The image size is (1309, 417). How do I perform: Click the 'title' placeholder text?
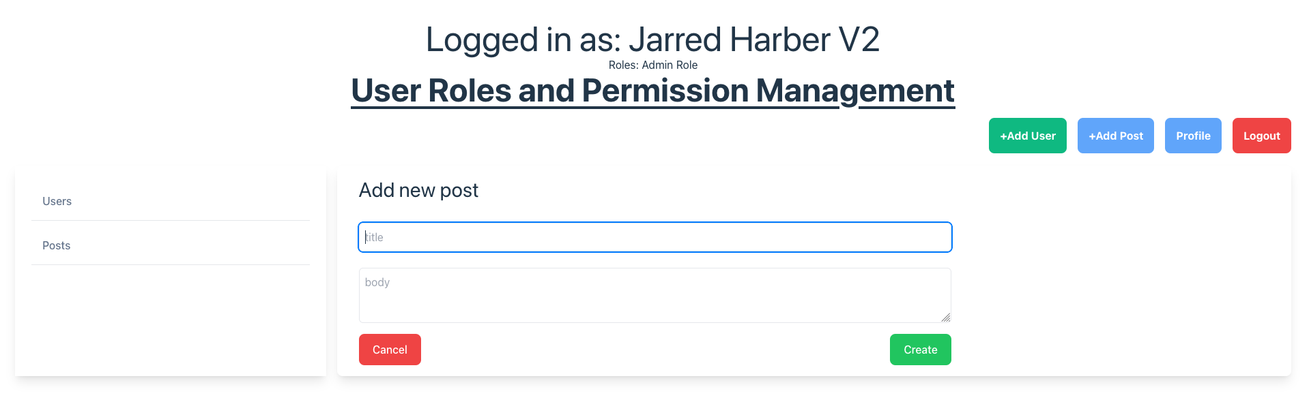[x=375, y=237]
